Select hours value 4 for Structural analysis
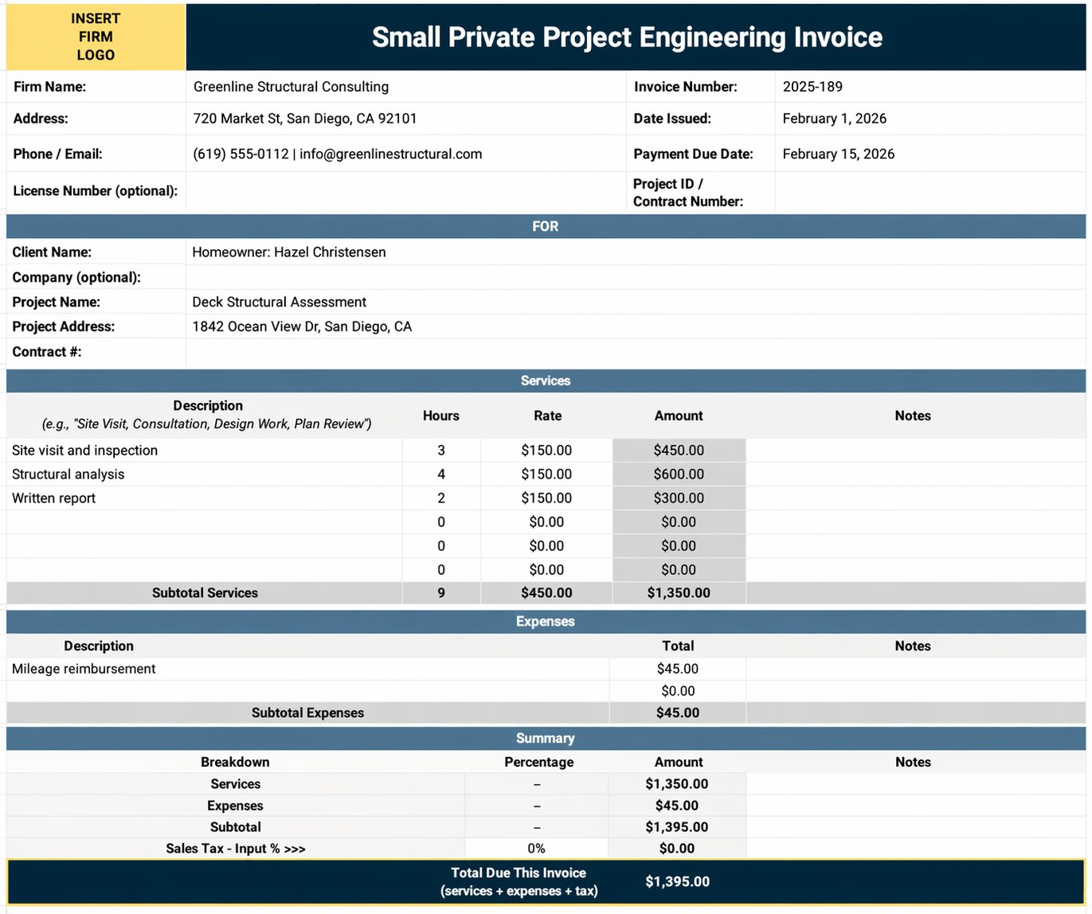1092x914 pixels. click(x=441, y=474)
